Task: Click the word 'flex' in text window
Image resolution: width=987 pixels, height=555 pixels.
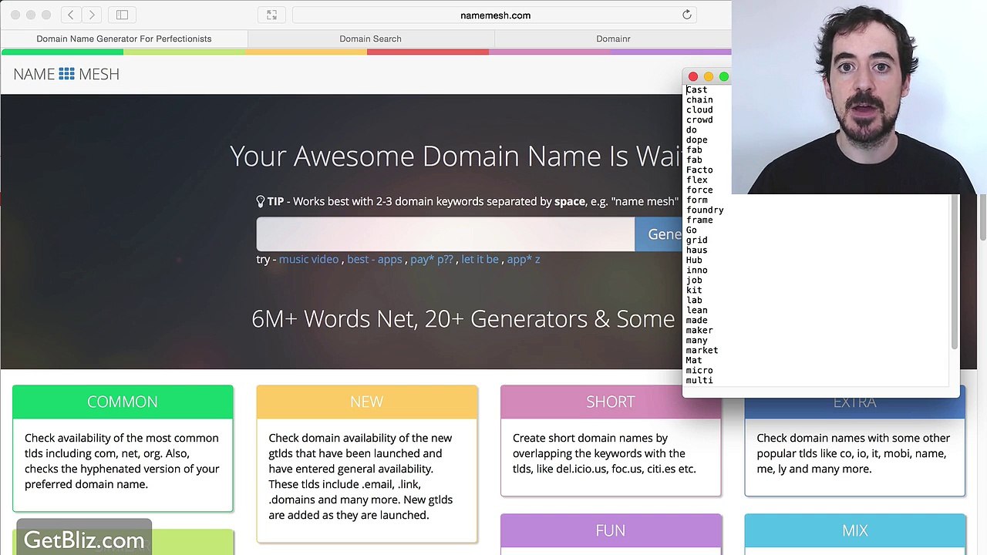Action: click(696, 180)
